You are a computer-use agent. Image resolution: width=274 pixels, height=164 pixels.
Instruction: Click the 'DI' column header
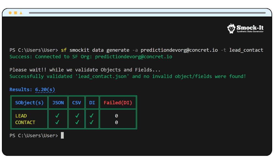click(92, 103)
